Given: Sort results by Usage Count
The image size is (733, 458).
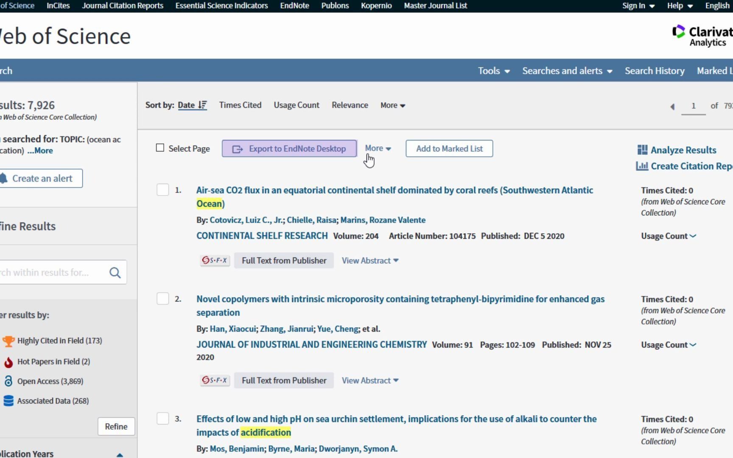Looking at the screenshot, I should pyautogui.click(x=296, y=105).
